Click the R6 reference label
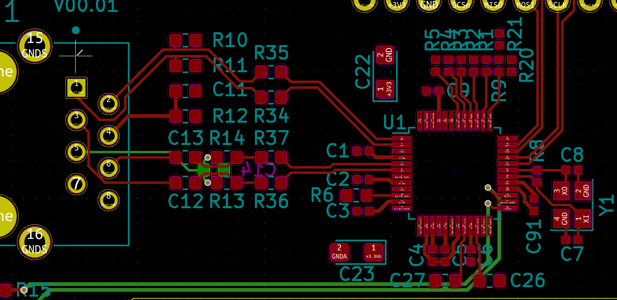The width and height of the screenshot is (617, 300). (322, 195)
